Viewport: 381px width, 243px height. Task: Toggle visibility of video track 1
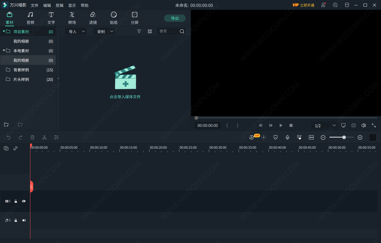(24, 201)
